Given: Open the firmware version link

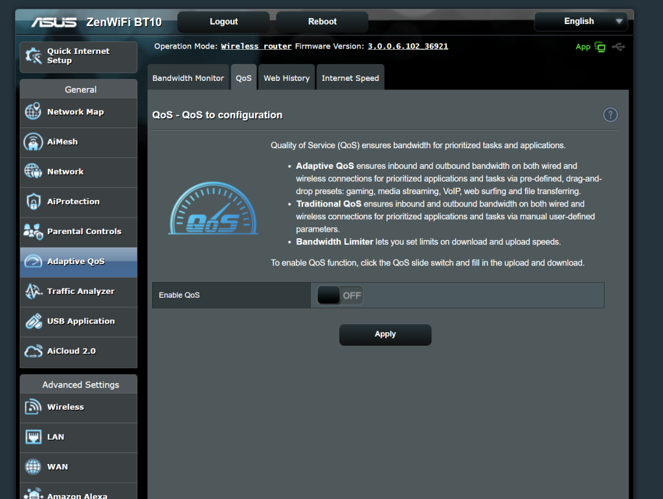Looking at the screenshot, I should click(407, 47).
